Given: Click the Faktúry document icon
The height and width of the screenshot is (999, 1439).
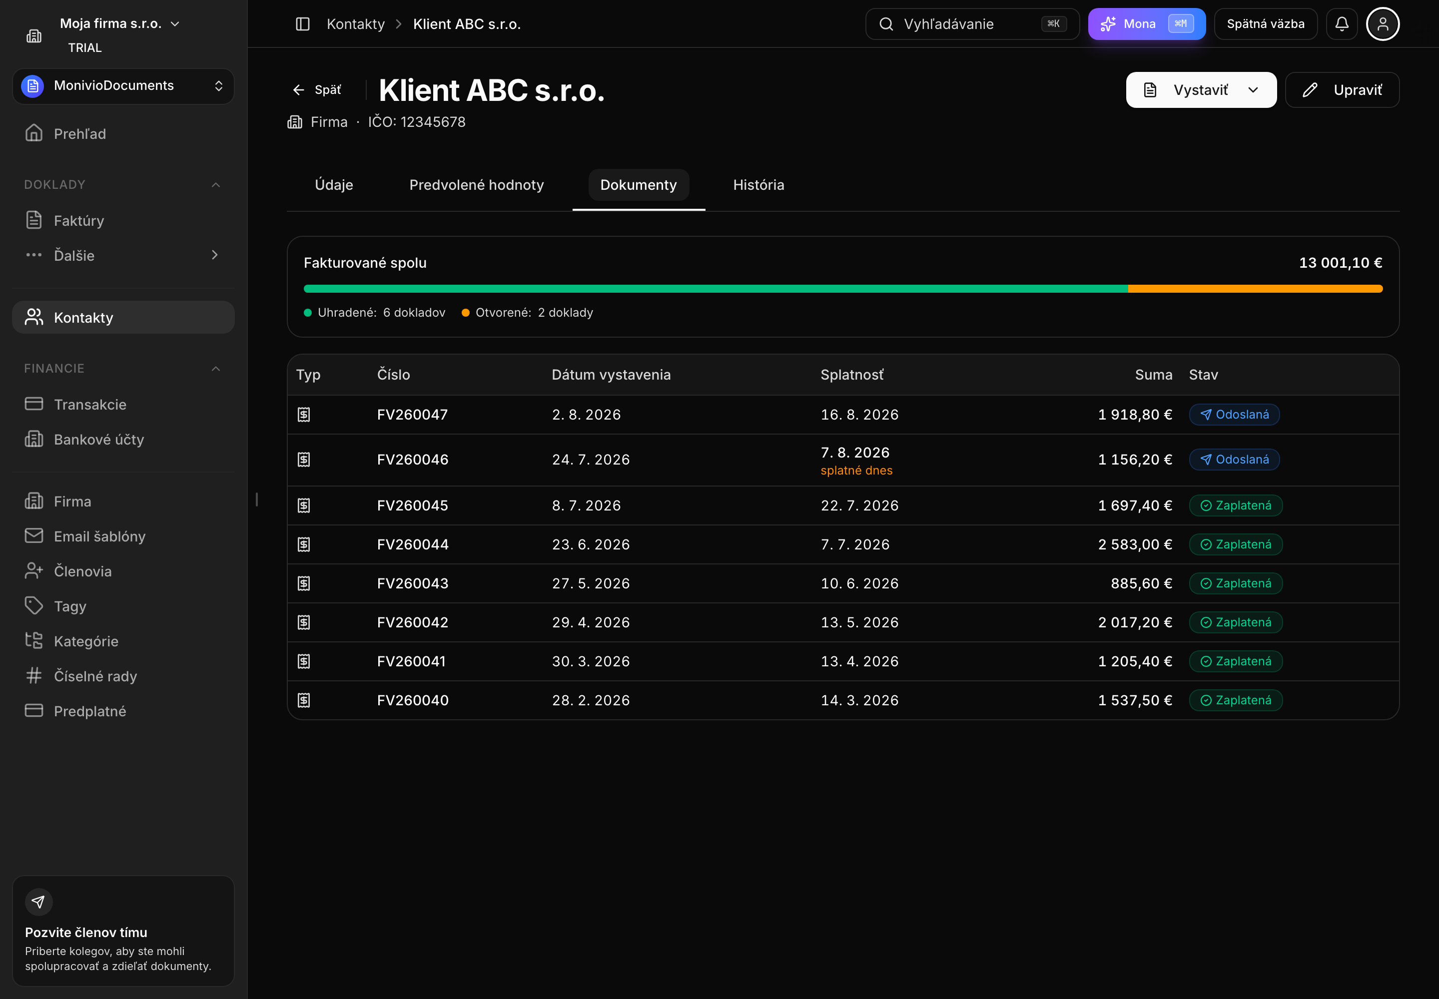Looking at the screenshot, I should [34, 220].
